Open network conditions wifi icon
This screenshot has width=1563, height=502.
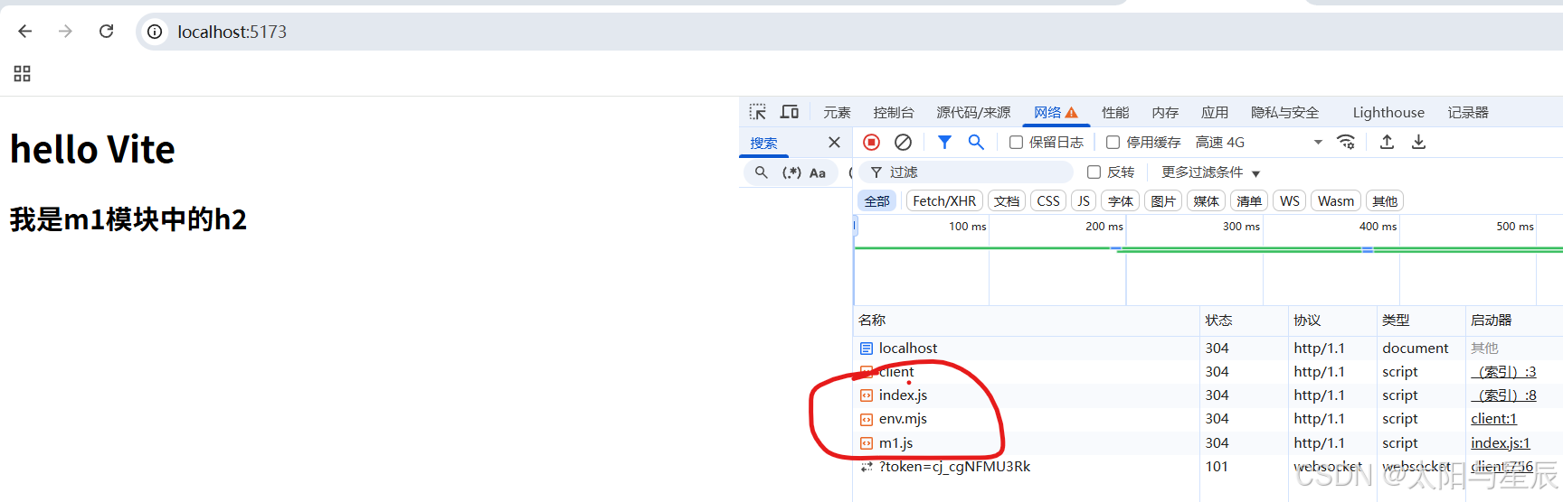tap(1346, 142)
